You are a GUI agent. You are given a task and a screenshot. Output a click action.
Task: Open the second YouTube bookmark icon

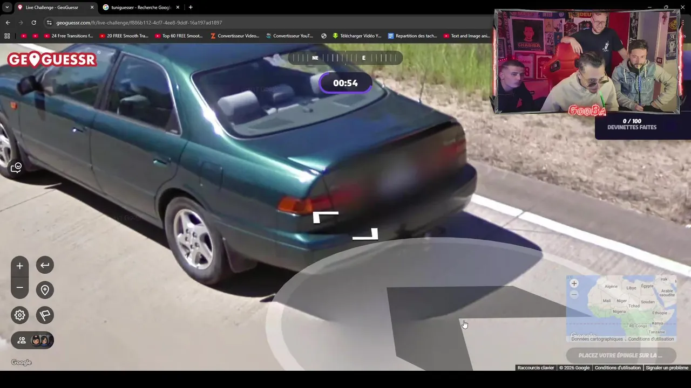pyautogui.click(x=35, y=36)
